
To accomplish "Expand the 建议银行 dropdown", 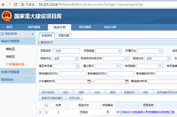I will 108,66.
